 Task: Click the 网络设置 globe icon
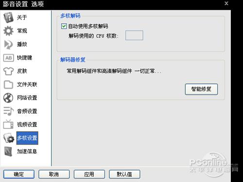pyautogui.click(x=8, y=98)
